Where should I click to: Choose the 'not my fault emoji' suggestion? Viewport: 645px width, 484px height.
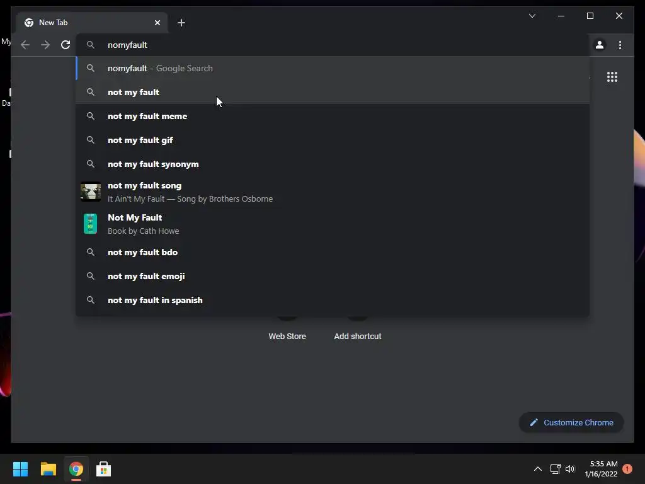(333, 276)
